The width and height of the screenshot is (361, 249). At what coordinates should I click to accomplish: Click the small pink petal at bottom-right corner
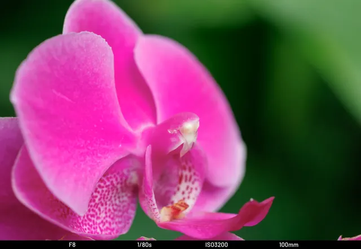click(351, 238)
